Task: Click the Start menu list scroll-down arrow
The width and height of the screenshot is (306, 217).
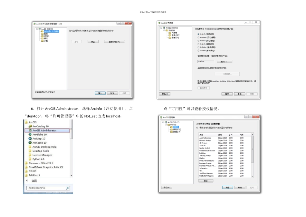Action: pos(71,176)
